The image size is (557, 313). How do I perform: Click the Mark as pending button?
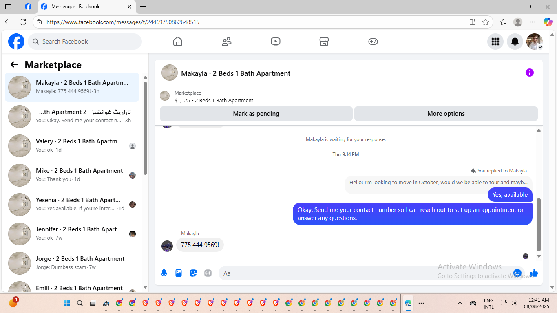tap(256, 114)
